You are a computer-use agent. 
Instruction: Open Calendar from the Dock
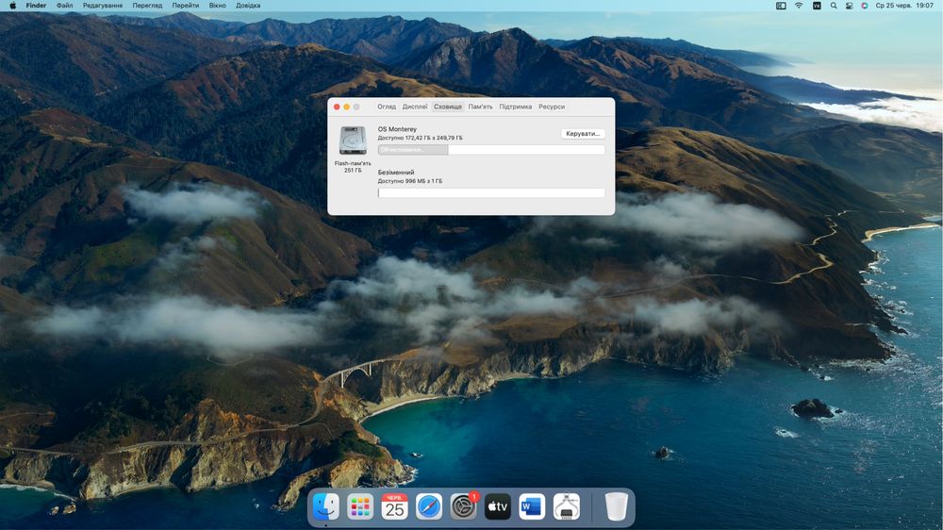pyautogui.click(x=394, y=507)
